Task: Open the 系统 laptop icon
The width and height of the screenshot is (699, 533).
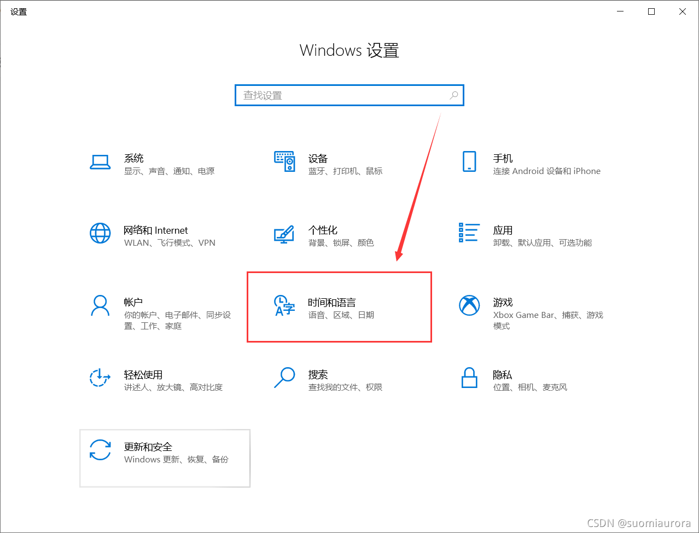Action: tap(100, 162)
